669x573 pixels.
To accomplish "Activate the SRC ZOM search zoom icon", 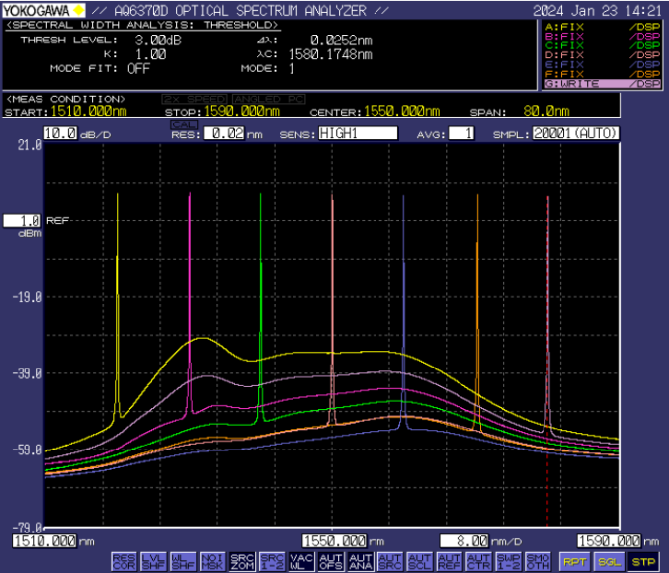I will point(241,561).
